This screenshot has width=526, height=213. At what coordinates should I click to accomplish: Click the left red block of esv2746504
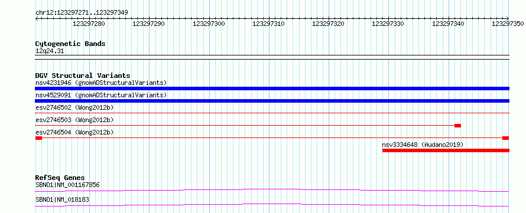38,138
